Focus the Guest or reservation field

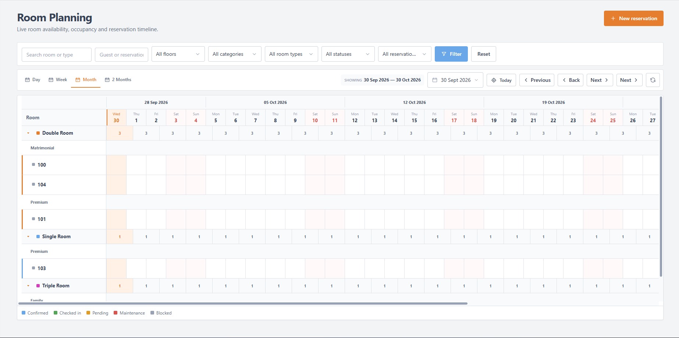121,55
